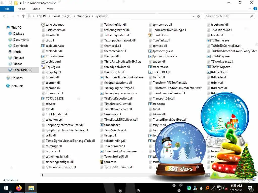Viewport: 258px width, 193px height.
Task: Switch to the View ribbon tab
Action: 50,9
